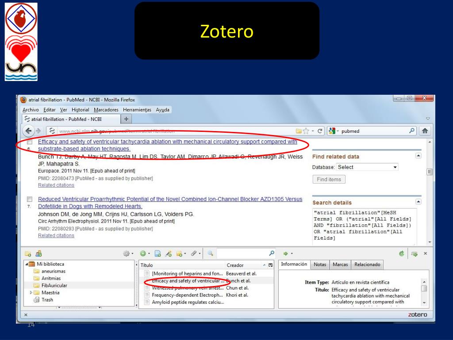Viewport: 453px width, 340px height.
Task: Click the Firefox Forward arrow
Action: coord(38,131)
